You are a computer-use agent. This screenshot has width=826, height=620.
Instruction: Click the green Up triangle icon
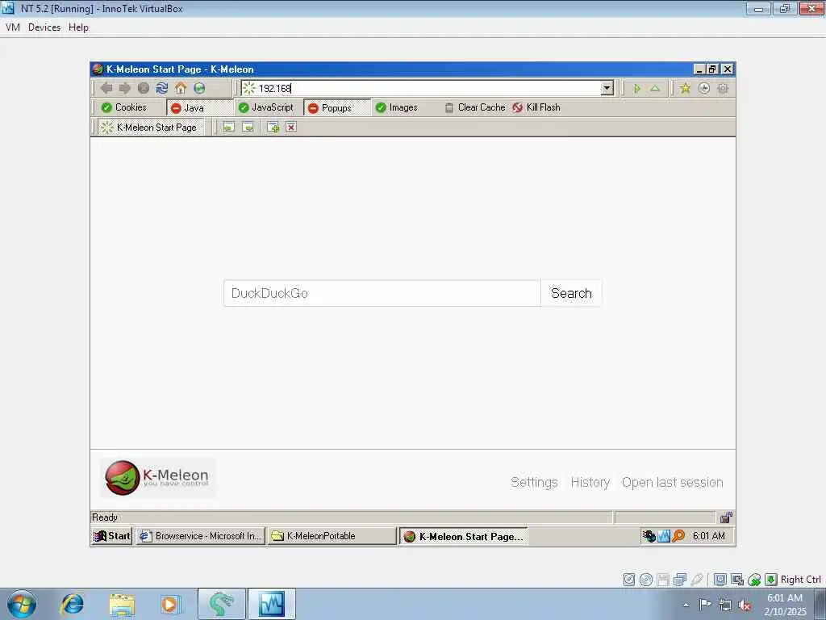pos(655,89)
